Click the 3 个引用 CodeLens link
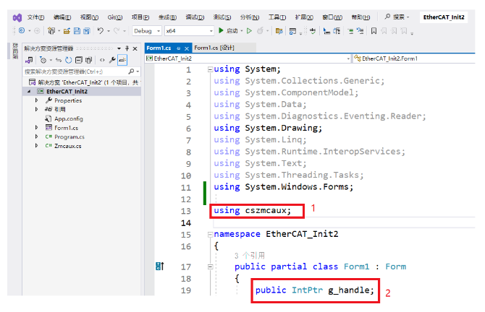 pyautogui.click(x=249, y=256)
